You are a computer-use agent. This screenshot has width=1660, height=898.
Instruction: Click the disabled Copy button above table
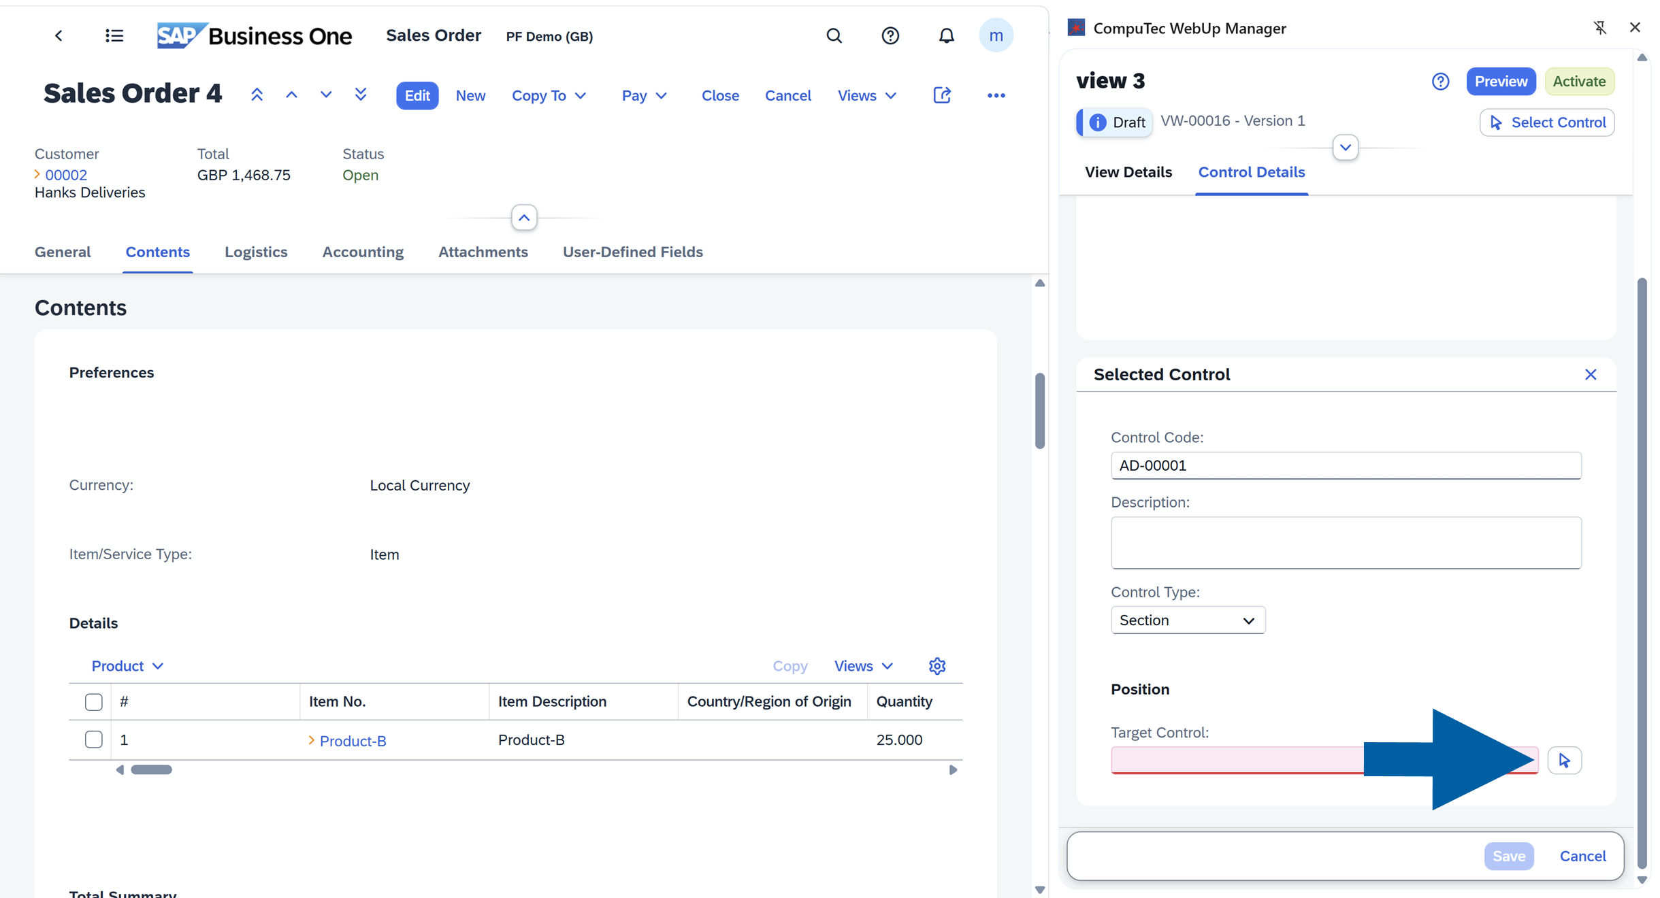coord(790,666)
